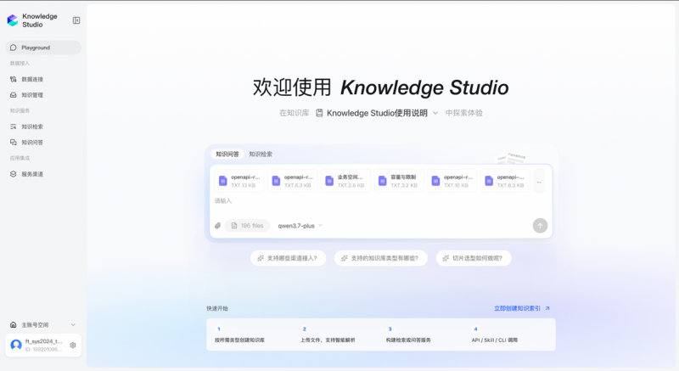Focus the 请输入 question input field
This screenshot has width=679, height=371.
click(x=381, y=205)
